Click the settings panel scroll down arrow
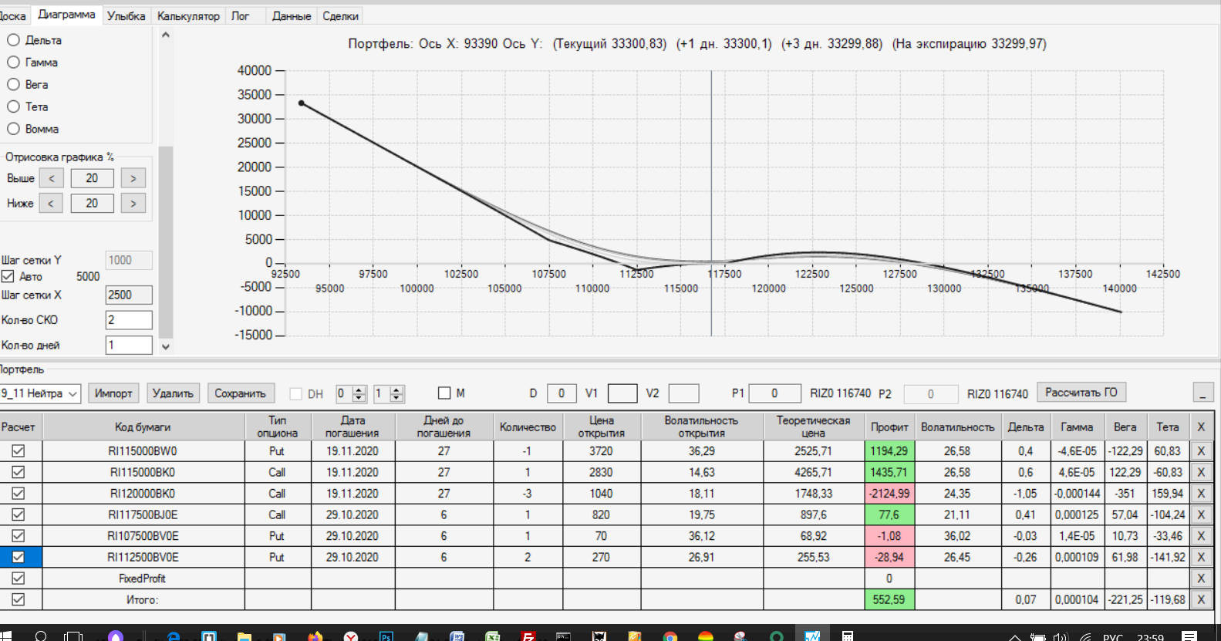This screenshot has height=641, width=1221. click(165, 347)
